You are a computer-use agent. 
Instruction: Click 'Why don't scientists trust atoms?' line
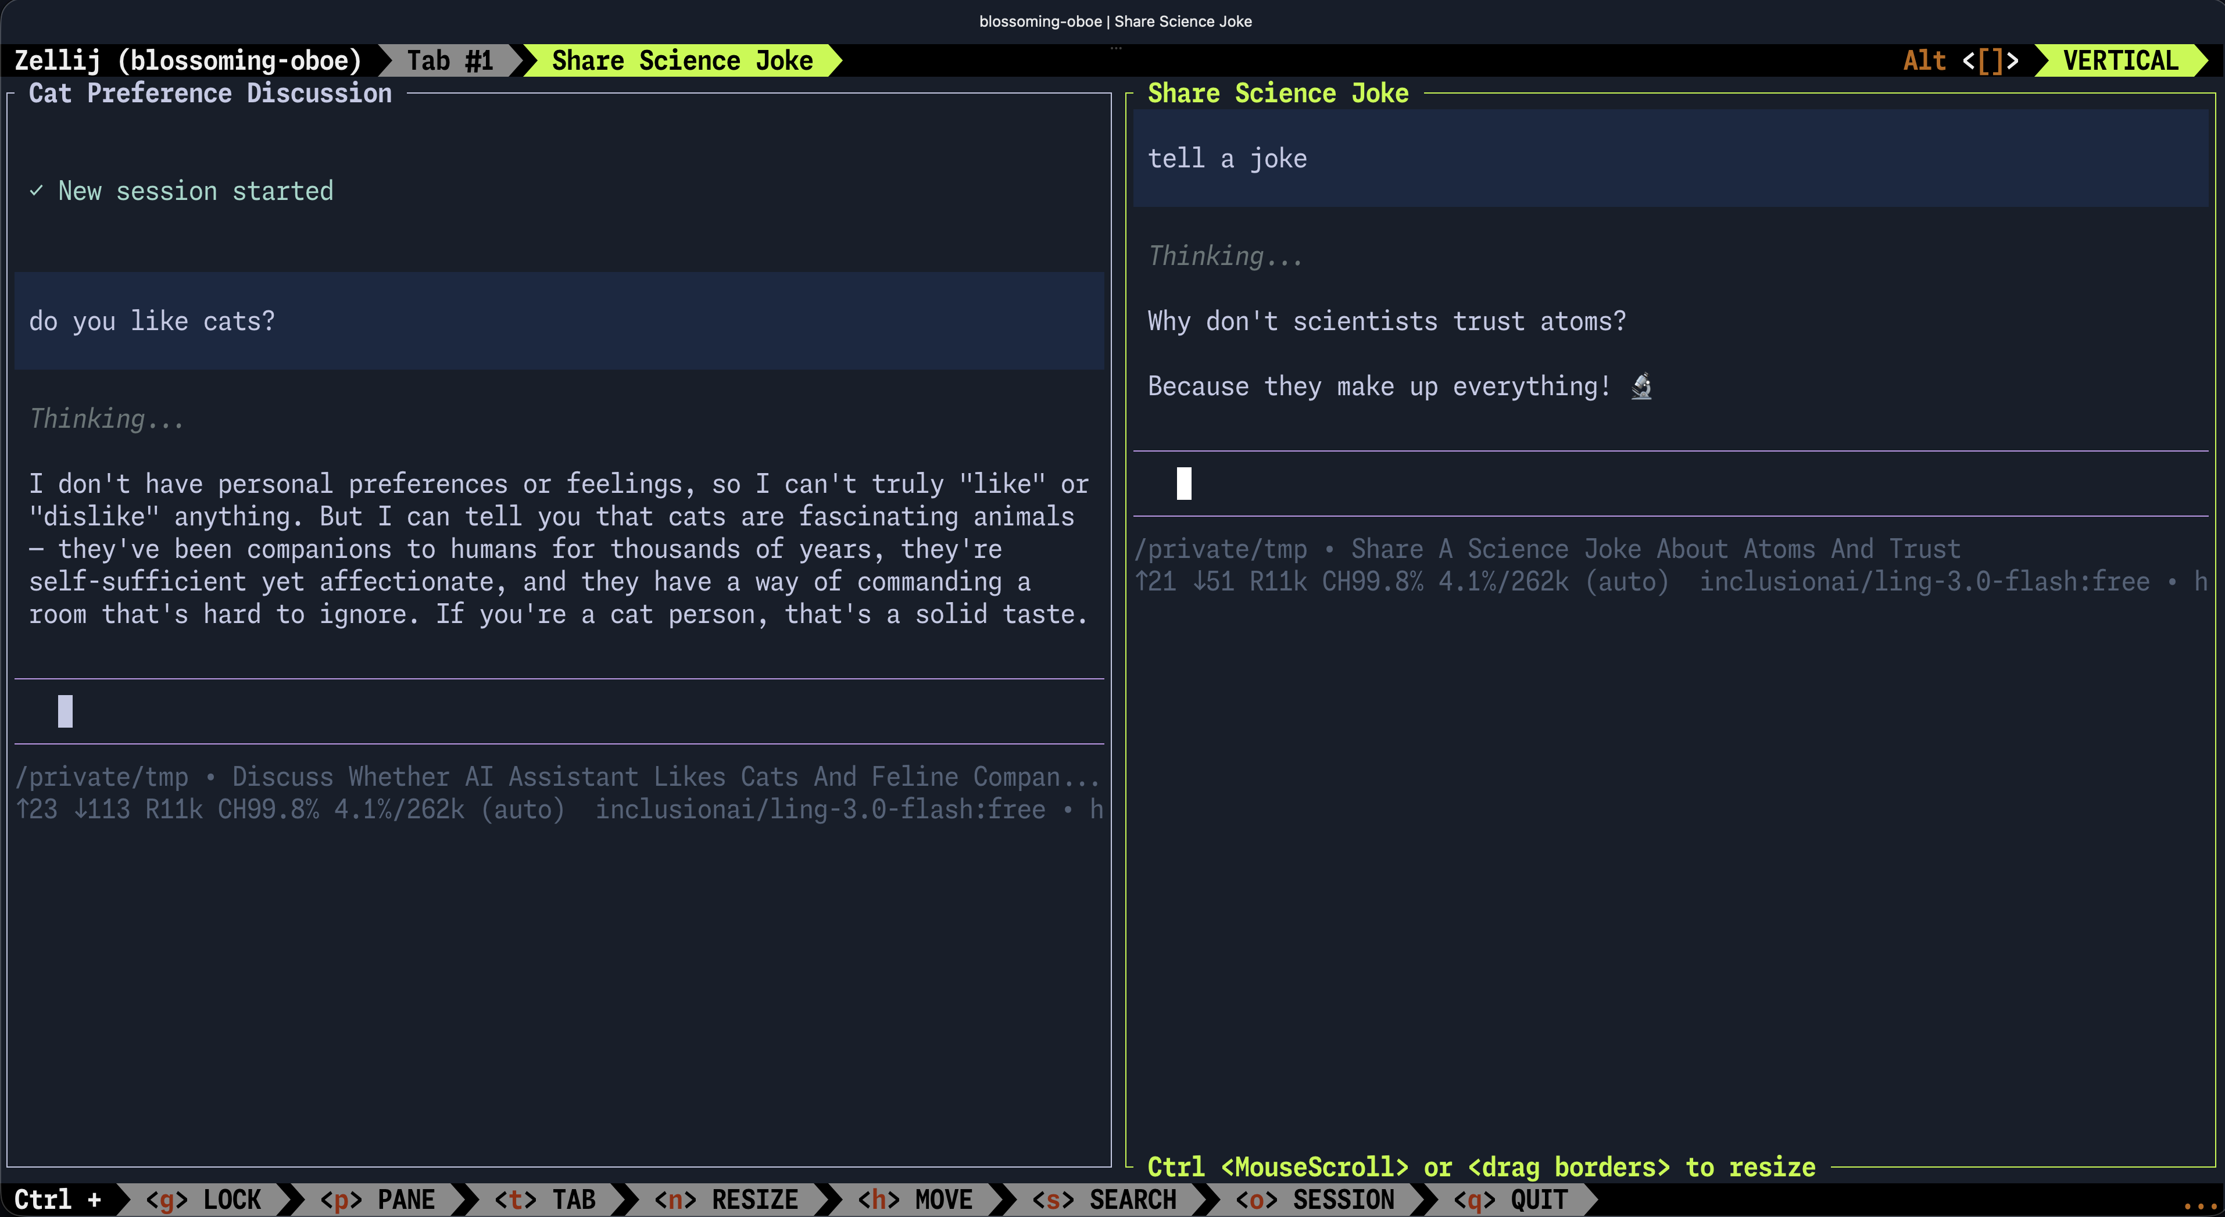pyautogui.click(x=1386, y=321)
